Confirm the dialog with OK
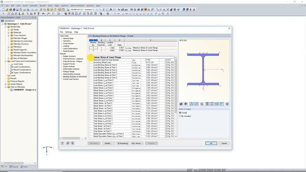306x172 pixels. (211, 143)
